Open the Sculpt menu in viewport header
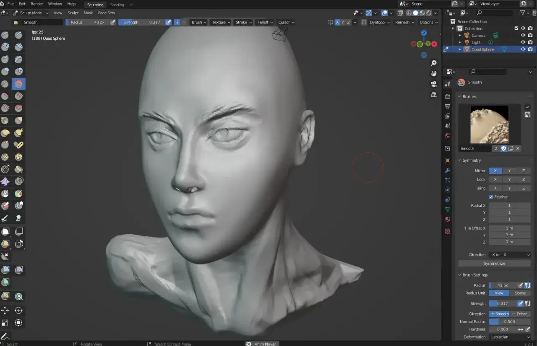This screenshot has width=537, height=346. coord(73,13)
